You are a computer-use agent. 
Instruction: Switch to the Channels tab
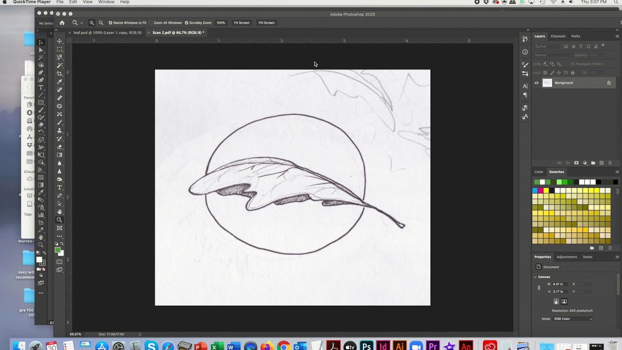pyautogui.click(x=558, y=36)
